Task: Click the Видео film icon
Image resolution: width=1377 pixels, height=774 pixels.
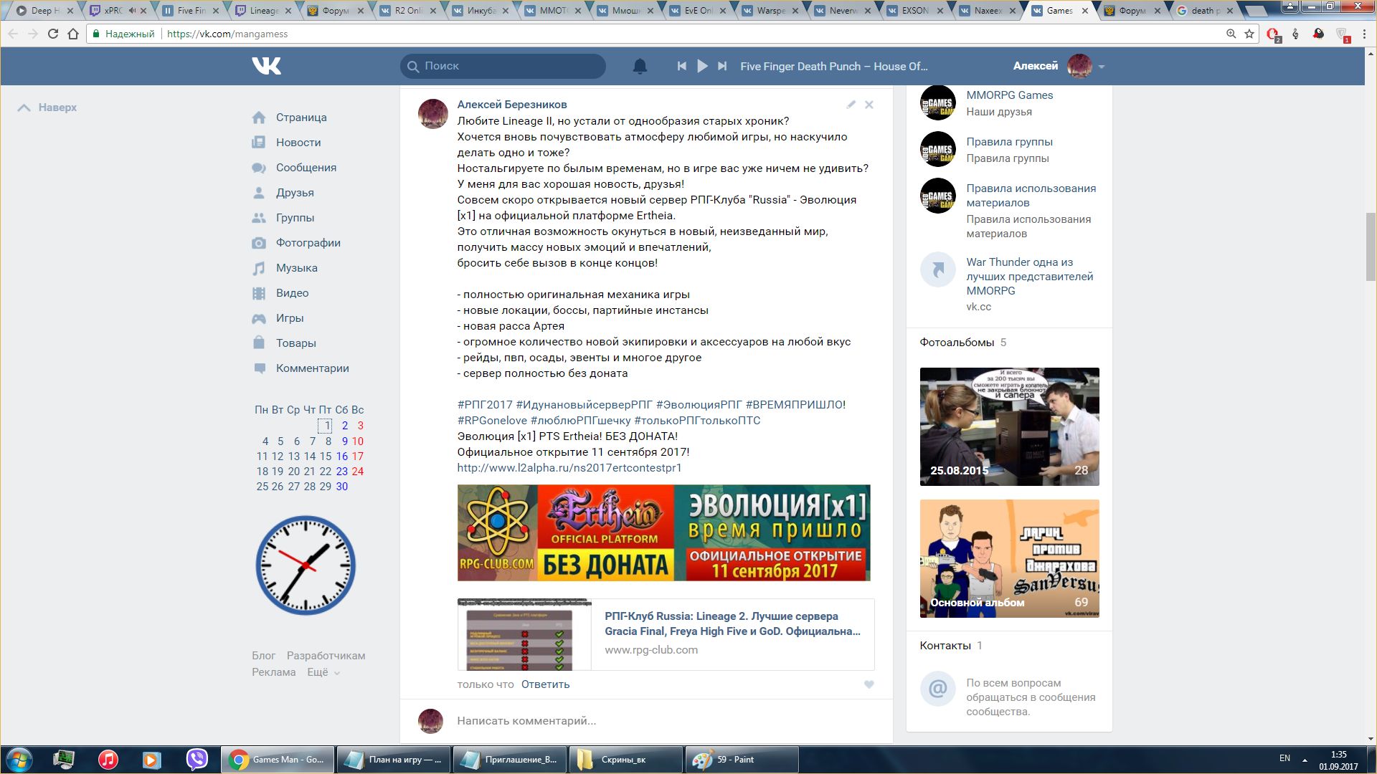Action: pos(259,293)
